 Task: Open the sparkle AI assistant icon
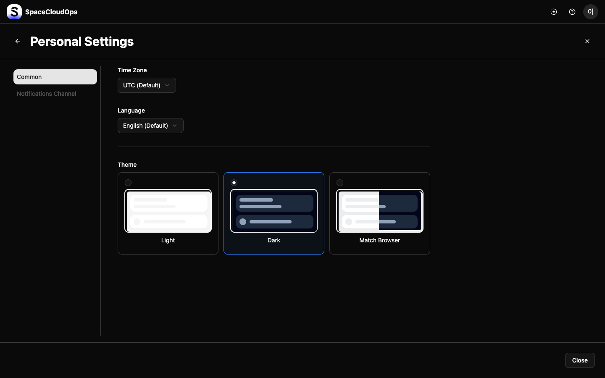(x=554, y=12)
